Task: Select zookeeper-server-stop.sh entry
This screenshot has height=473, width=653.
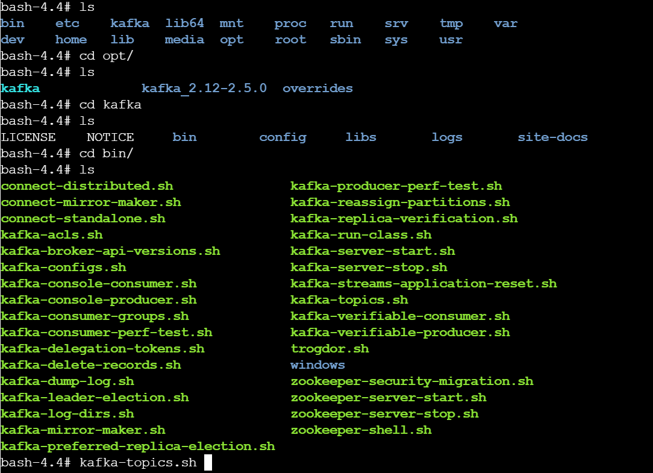Action: (384, 413)
